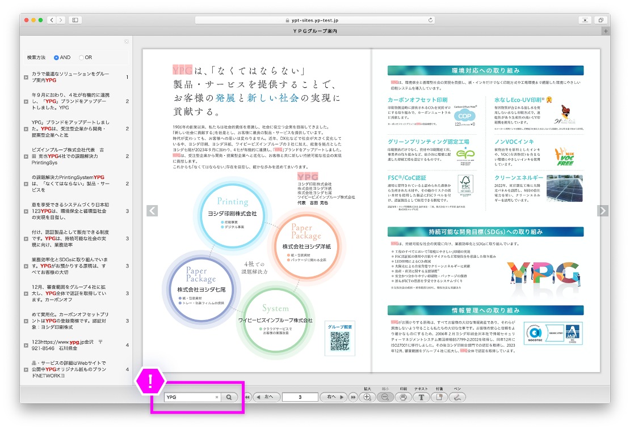Go back in Safari
The image size is (630, 430).
tap(52, 20)
